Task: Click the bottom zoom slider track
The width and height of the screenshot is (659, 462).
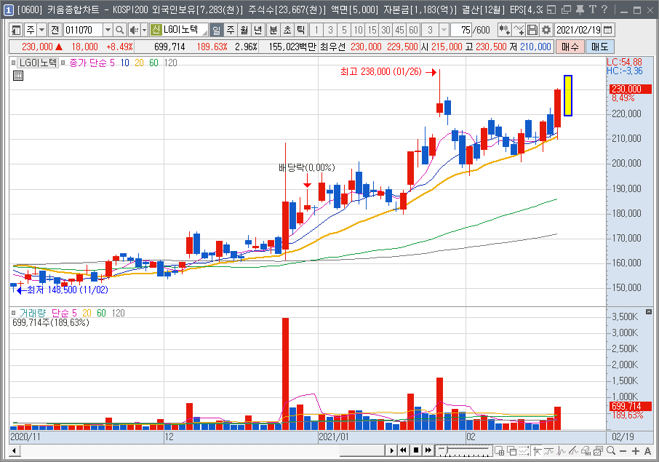Action: coord(464,450)
